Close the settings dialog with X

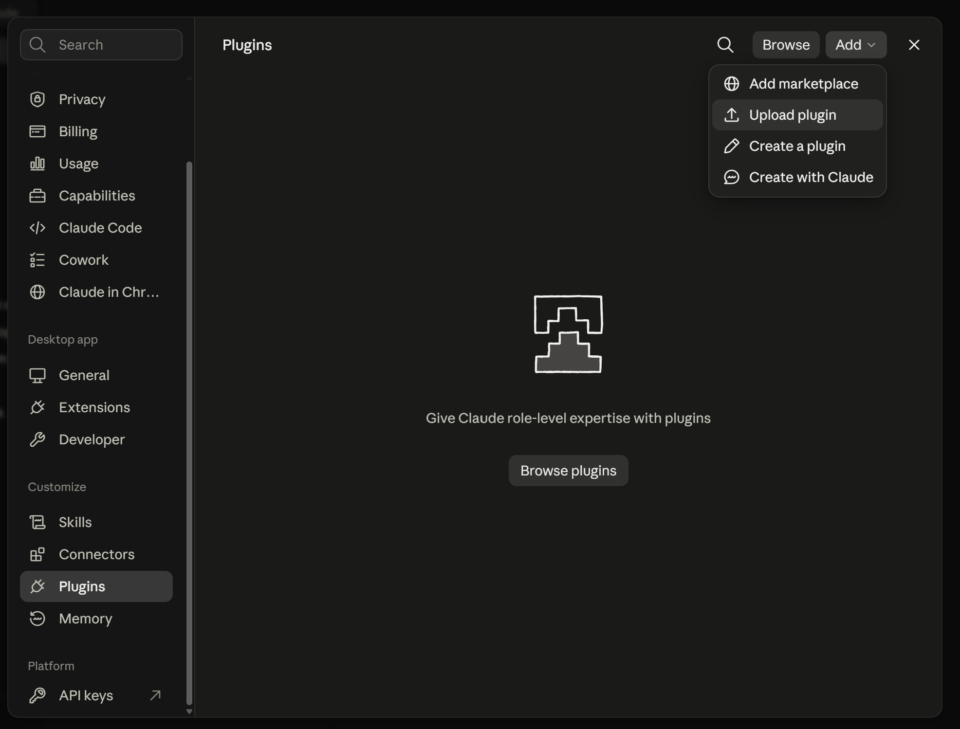pos(914,45)
